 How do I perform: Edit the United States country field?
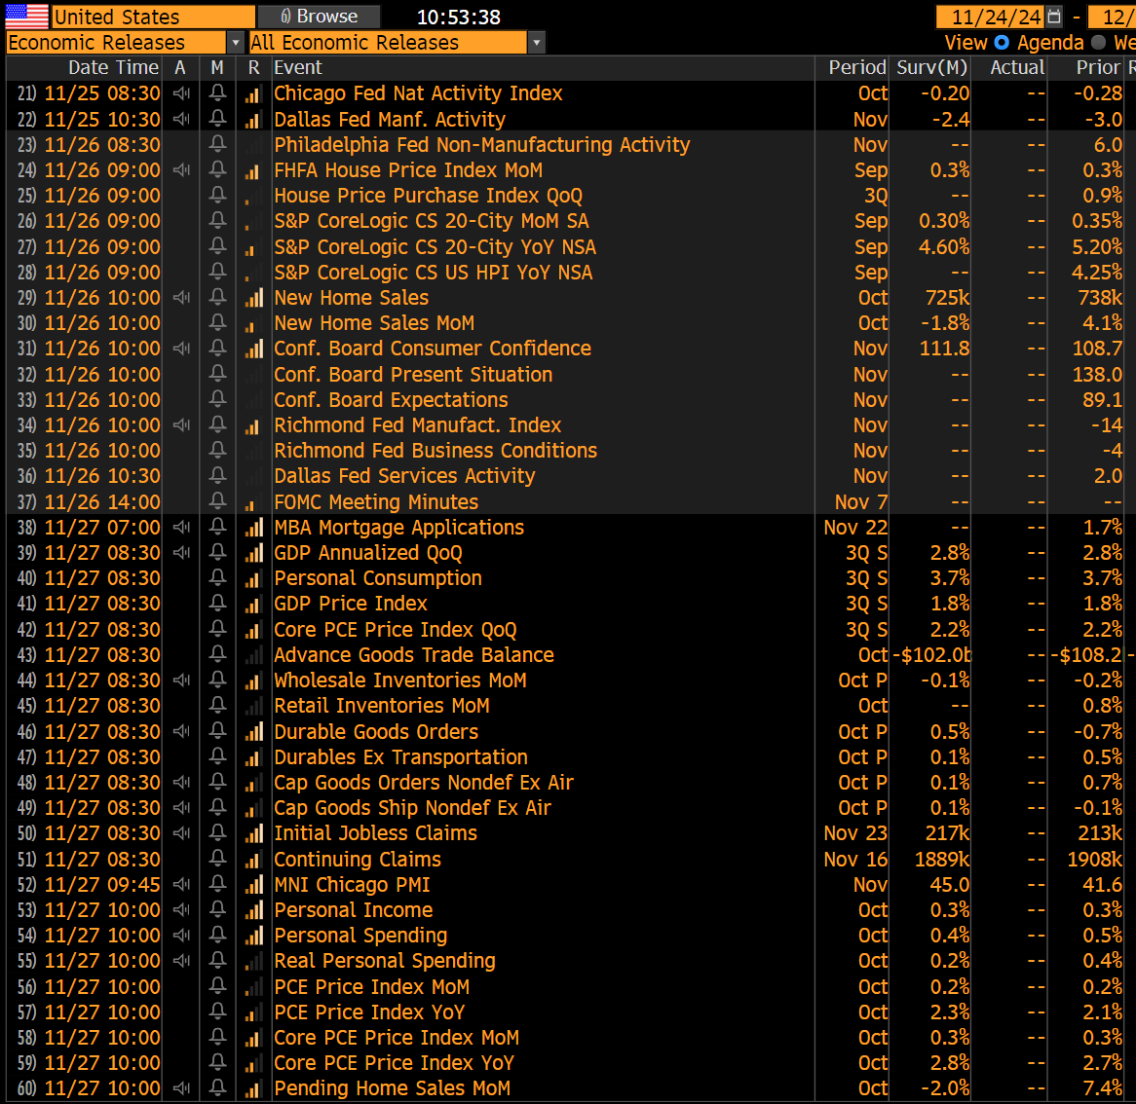[153, 16]
